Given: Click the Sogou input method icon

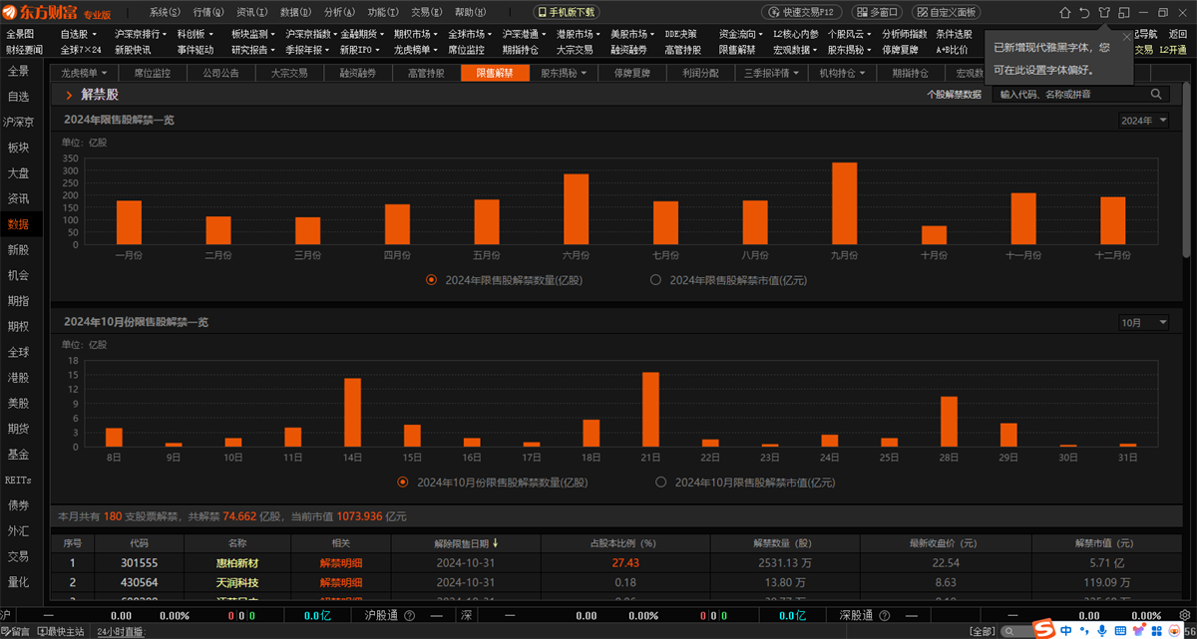Looking at the screenshot, I should point(1044,630).
